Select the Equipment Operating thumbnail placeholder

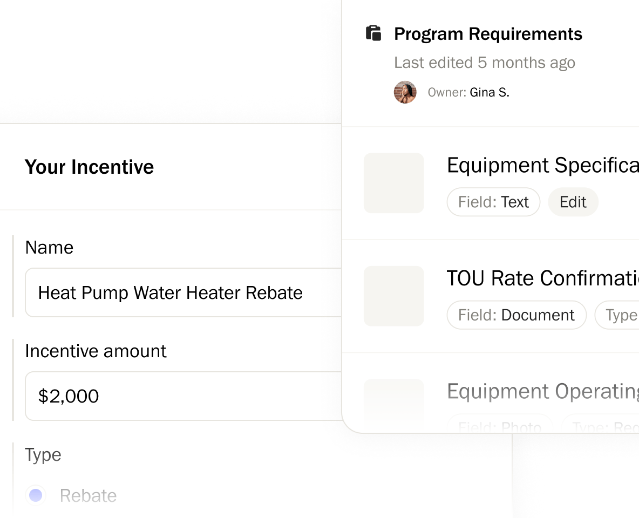(x=393, y=402)
